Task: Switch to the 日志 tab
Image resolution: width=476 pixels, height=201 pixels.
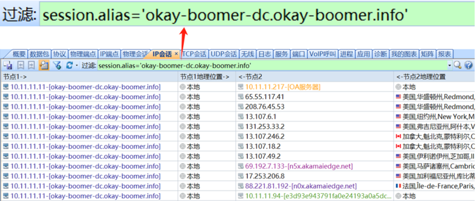Action: pos(264,54)
